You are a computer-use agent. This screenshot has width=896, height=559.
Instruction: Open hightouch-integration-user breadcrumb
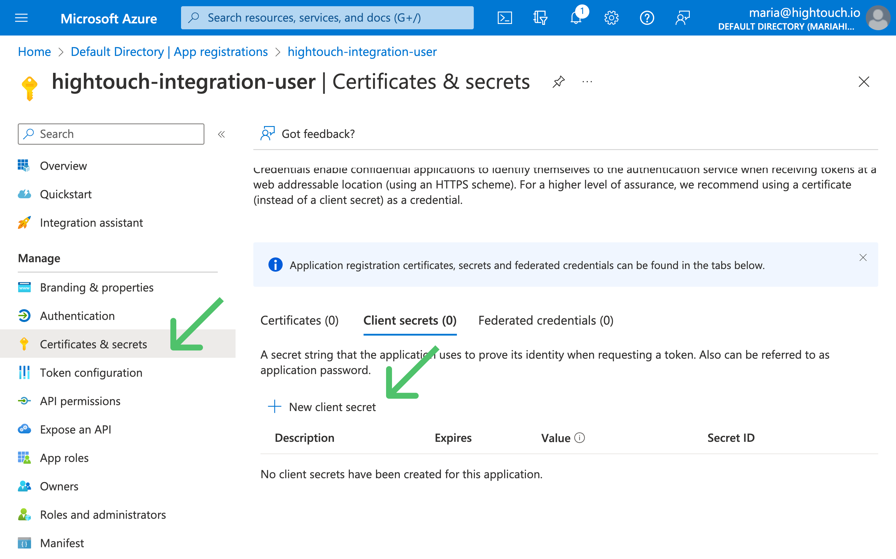[x=362, y=52]
